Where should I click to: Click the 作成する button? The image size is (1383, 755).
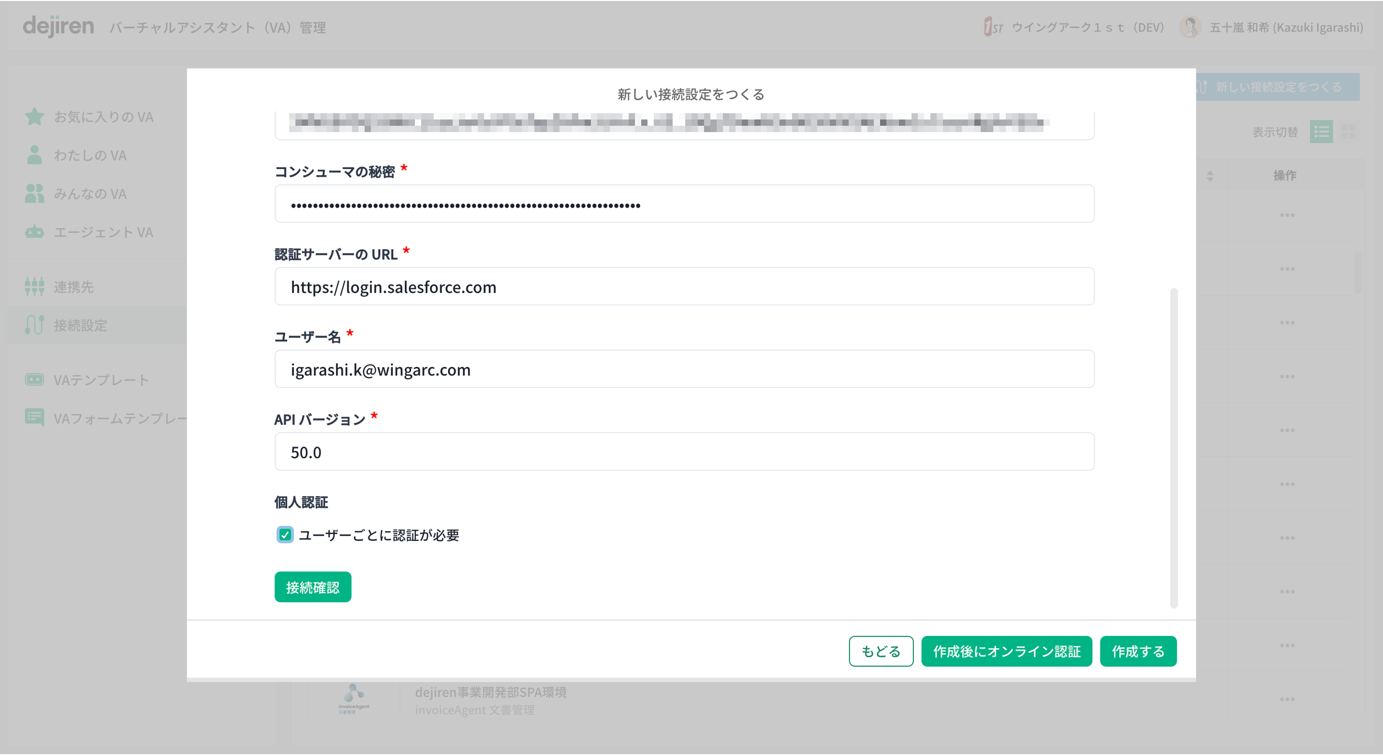(x=1138, y=651)
